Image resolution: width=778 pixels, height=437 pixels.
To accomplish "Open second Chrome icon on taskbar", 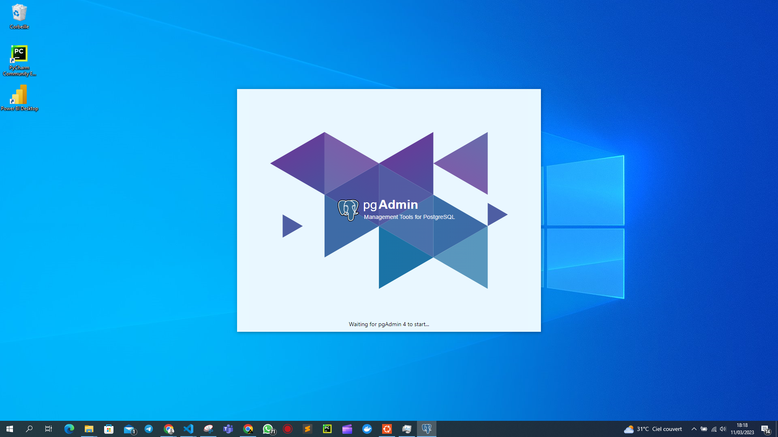I will coord(248,429).
